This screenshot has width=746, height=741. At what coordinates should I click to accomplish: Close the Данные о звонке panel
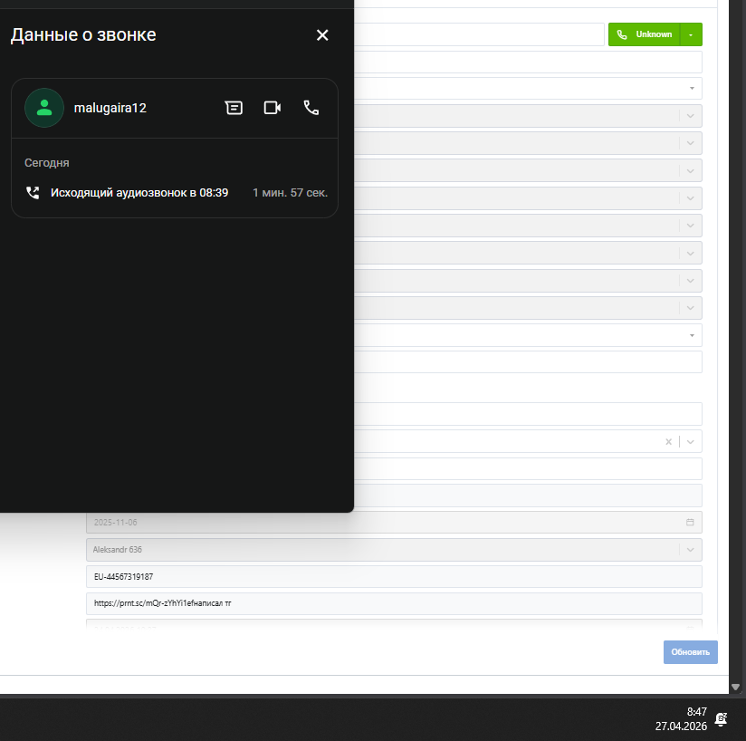click(x=322, y=35)
